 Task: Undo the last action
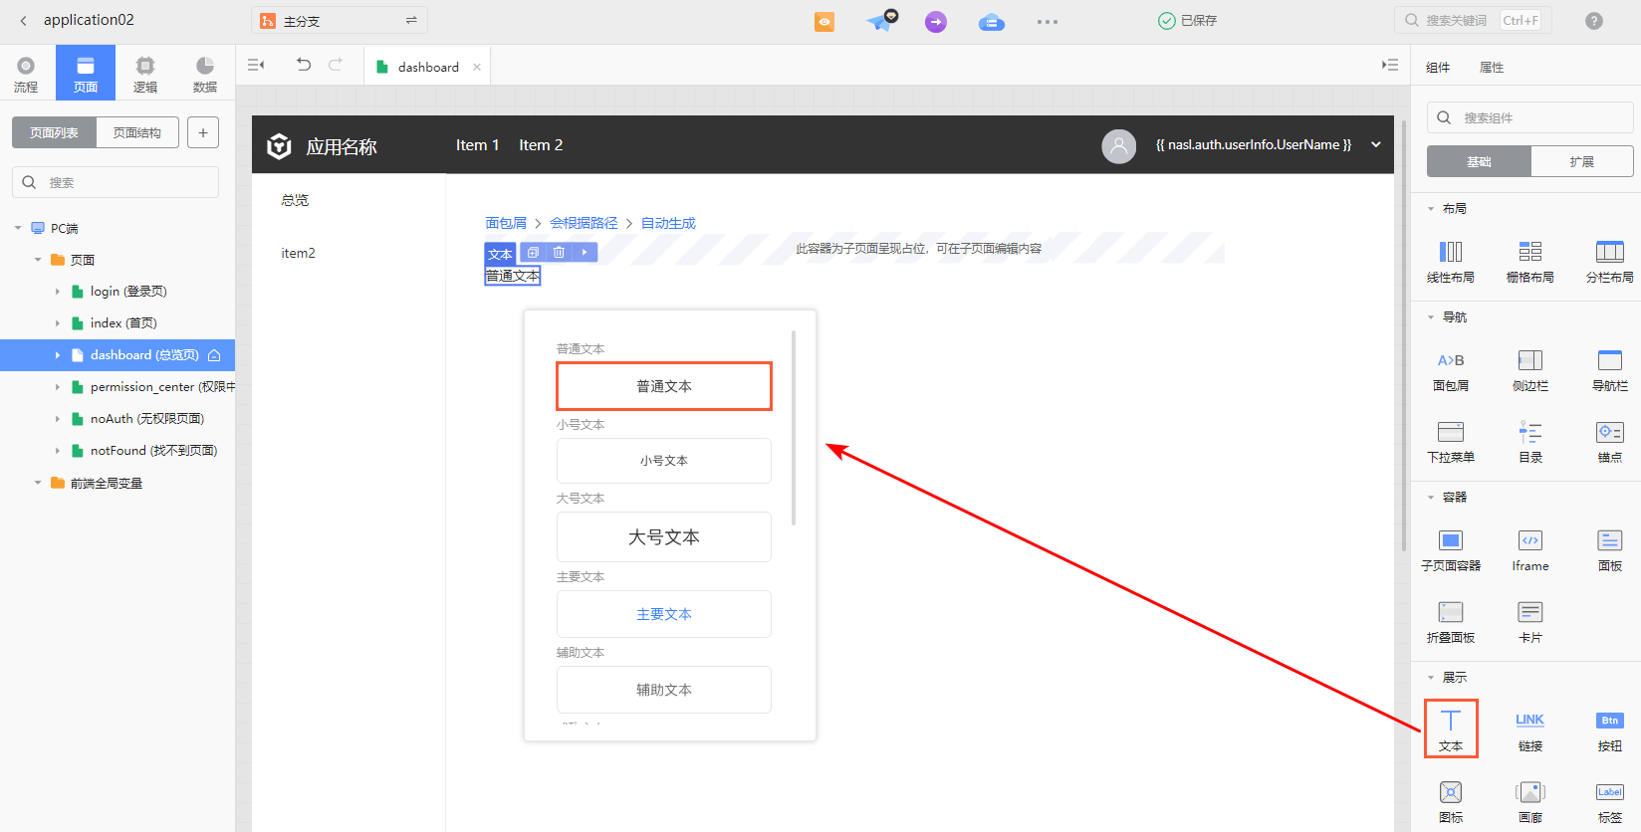pos(304,65)
